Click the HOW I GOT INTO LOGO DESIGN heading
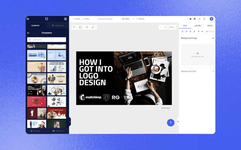241x150 pixels. tap(96, 72)
